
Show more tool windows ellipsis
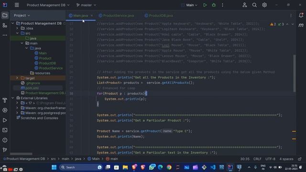[x=5, y=35]
